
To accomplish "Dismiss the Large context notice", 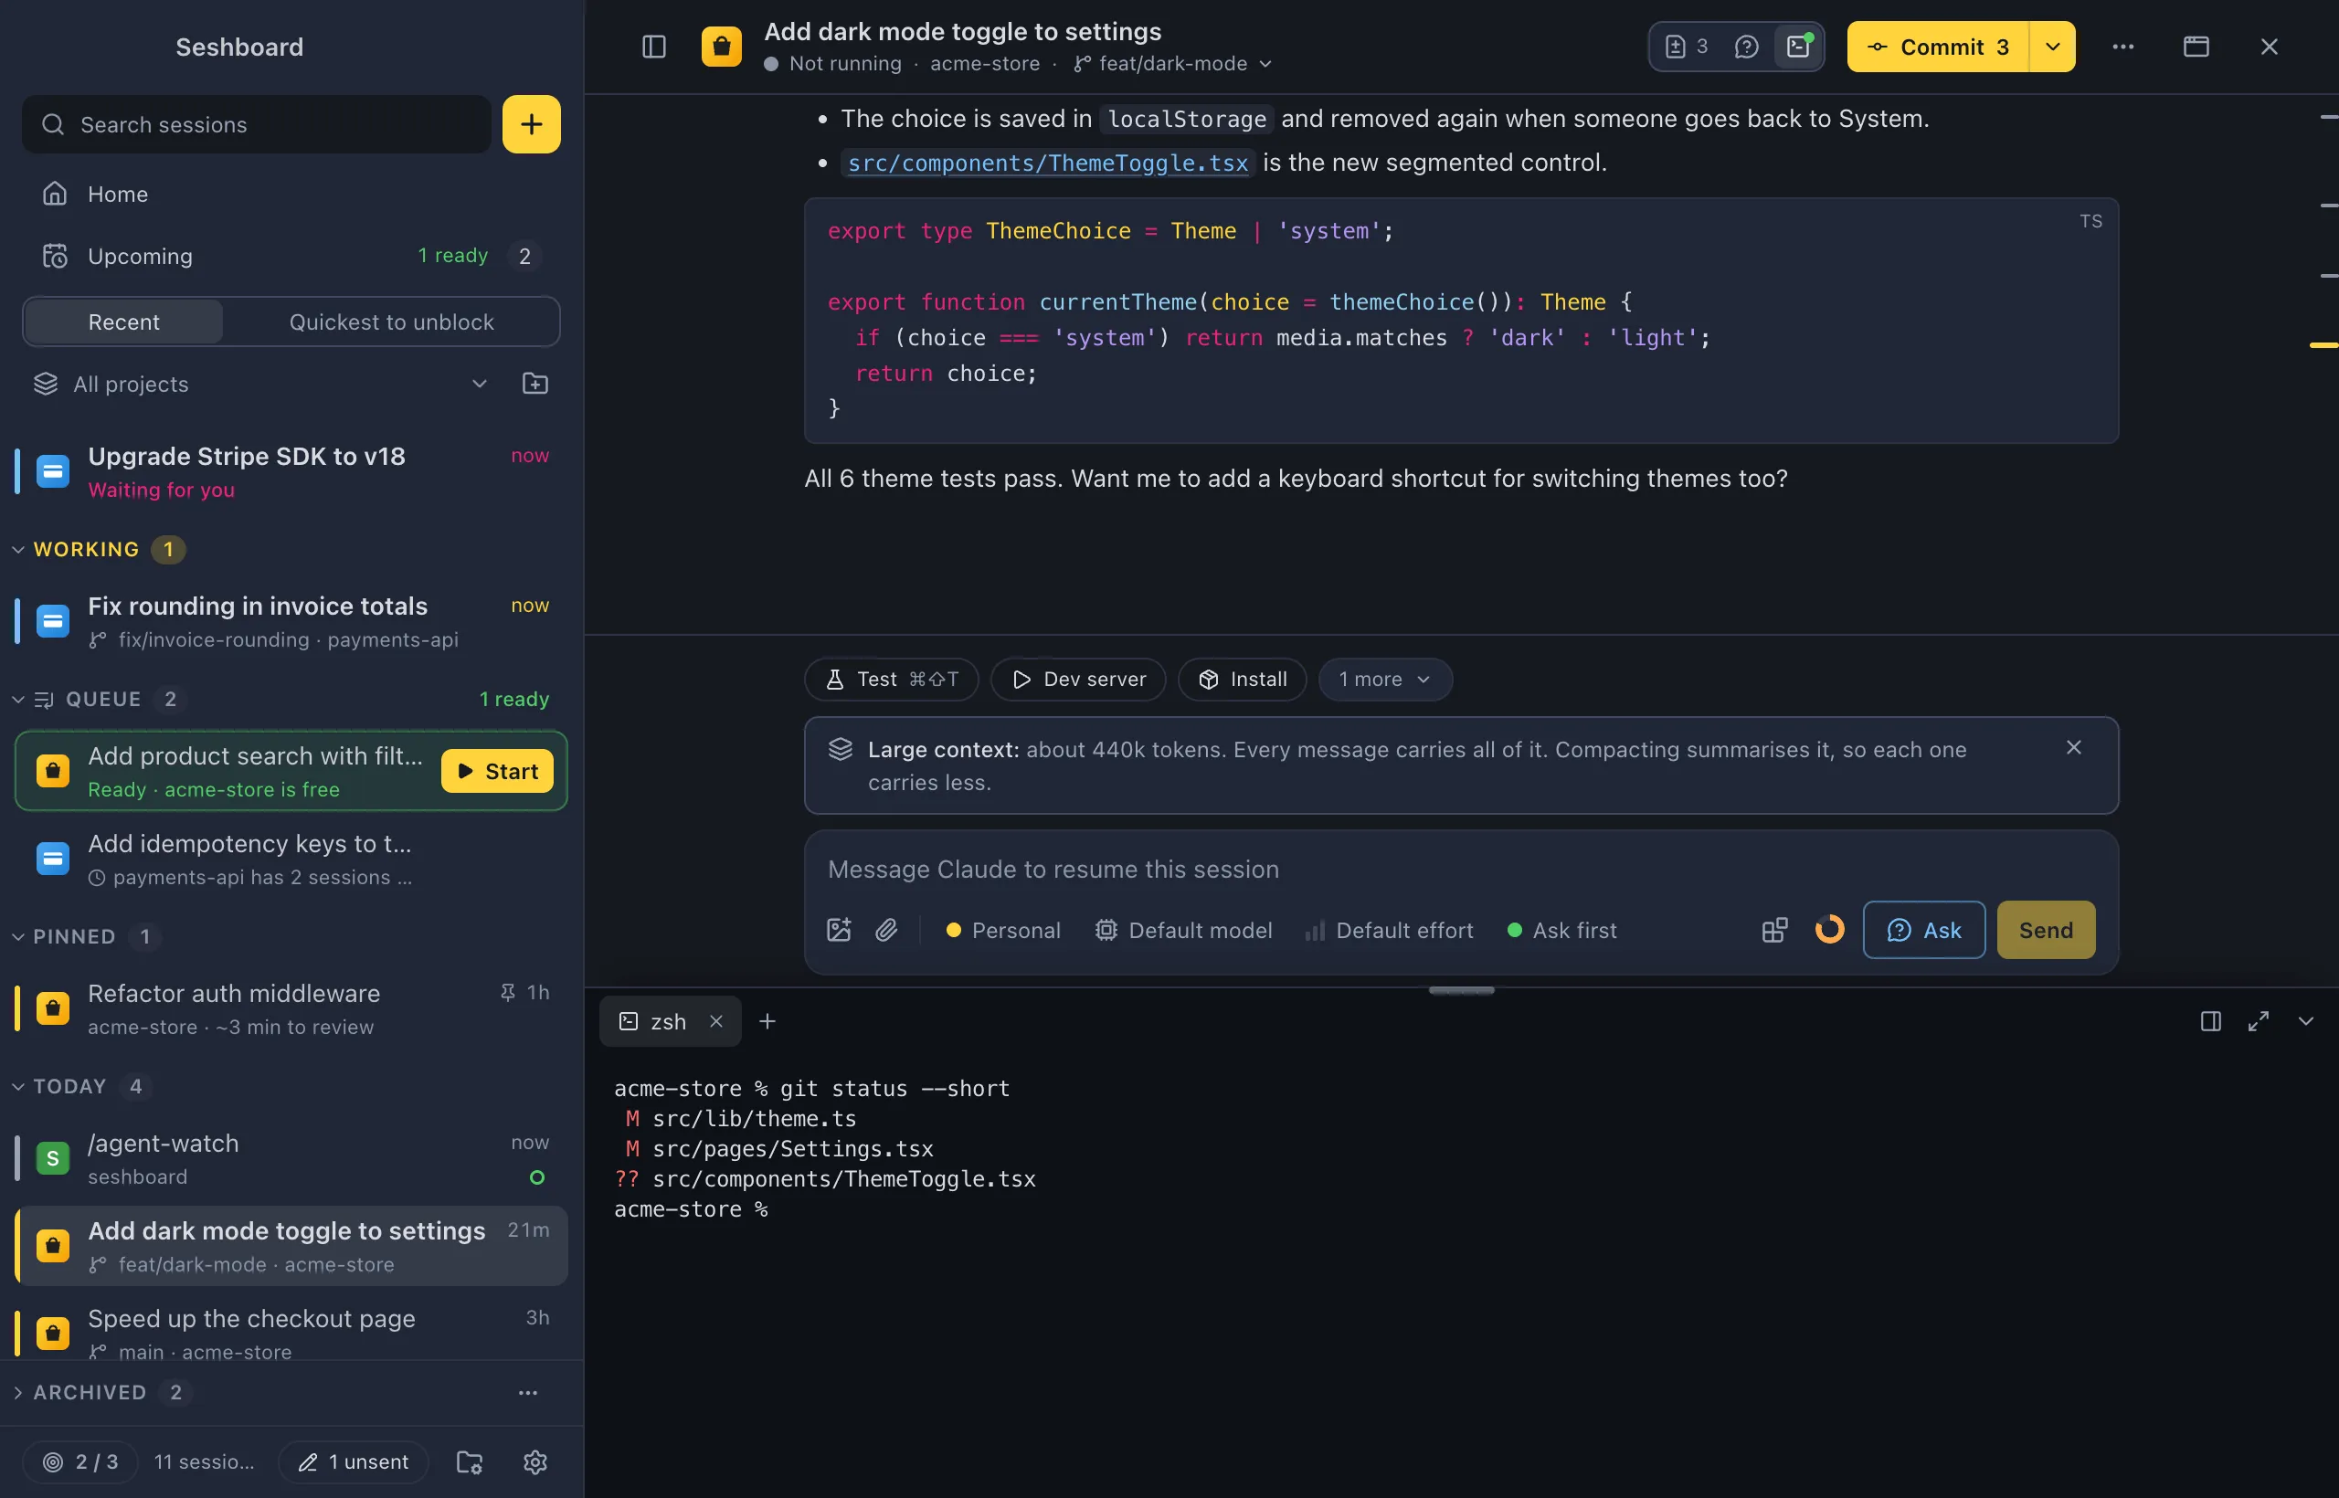I will (2073, 747).
